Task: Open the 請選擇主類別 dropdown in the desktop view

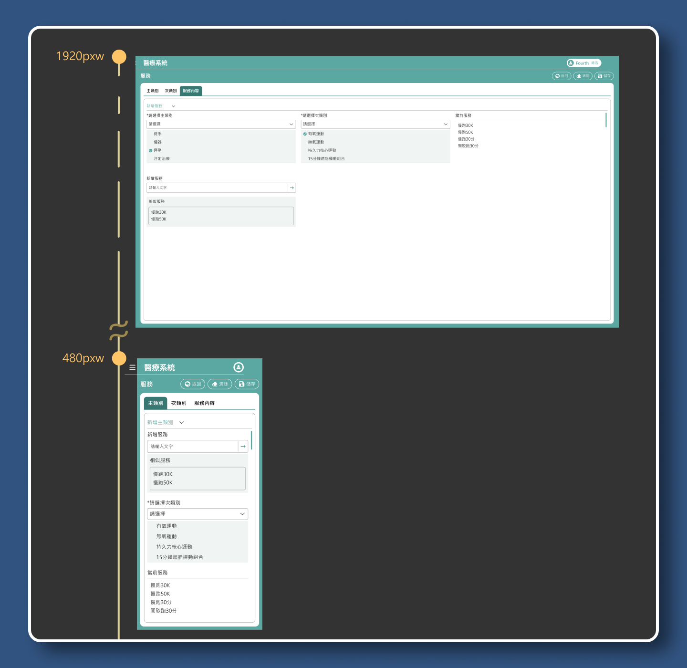Action: click(x=221, y=124)
